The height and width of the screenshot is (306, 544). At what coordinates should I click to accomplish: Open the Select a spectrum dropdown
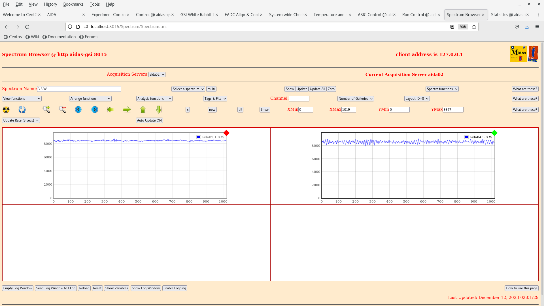click(188, 89)
